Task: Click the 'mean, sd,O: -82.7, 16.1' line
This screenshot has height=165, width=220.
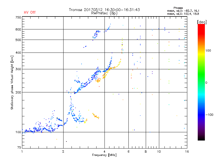Action: point(183,11)
